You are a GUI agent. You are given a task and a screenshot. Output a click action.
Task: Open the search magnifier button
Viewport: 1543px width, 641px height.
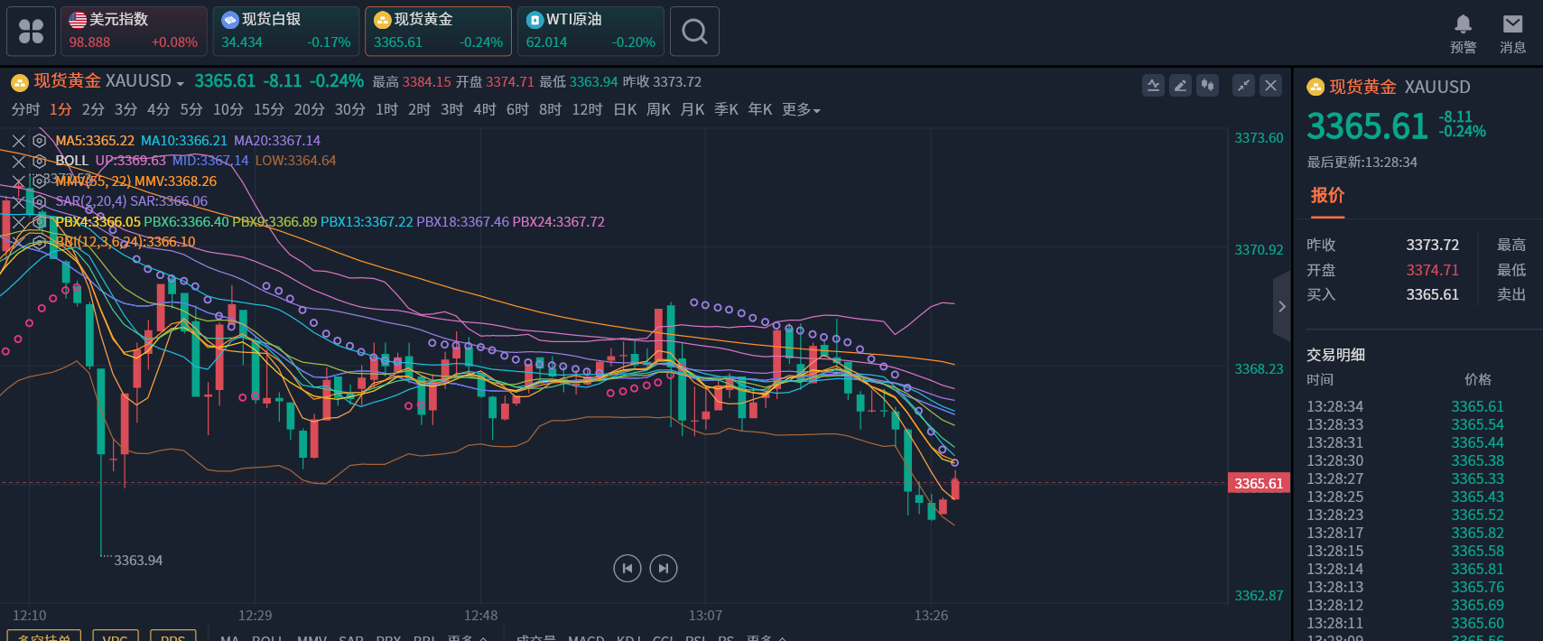(x=694, y=32)
